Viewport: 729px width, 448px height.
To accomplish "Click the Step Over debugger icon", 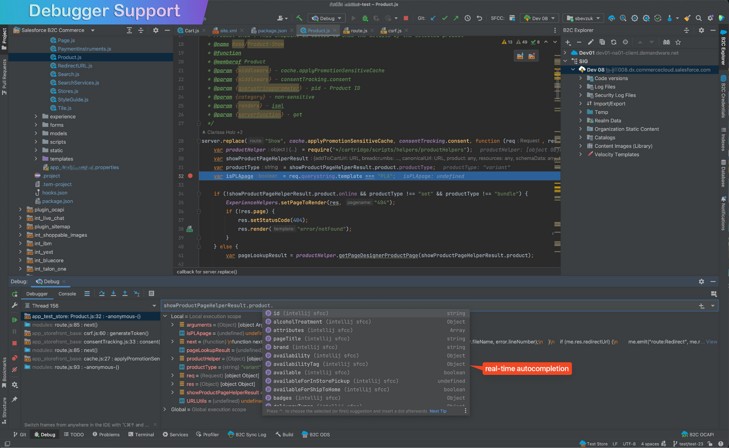I will (102, 294).
